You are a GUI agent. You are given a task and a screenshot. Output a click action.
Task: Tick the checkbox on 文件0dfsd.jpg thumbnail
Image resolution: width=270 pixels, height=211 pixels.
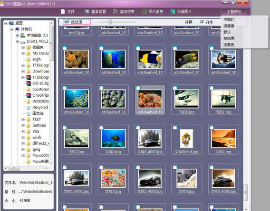tap(175, 128)
